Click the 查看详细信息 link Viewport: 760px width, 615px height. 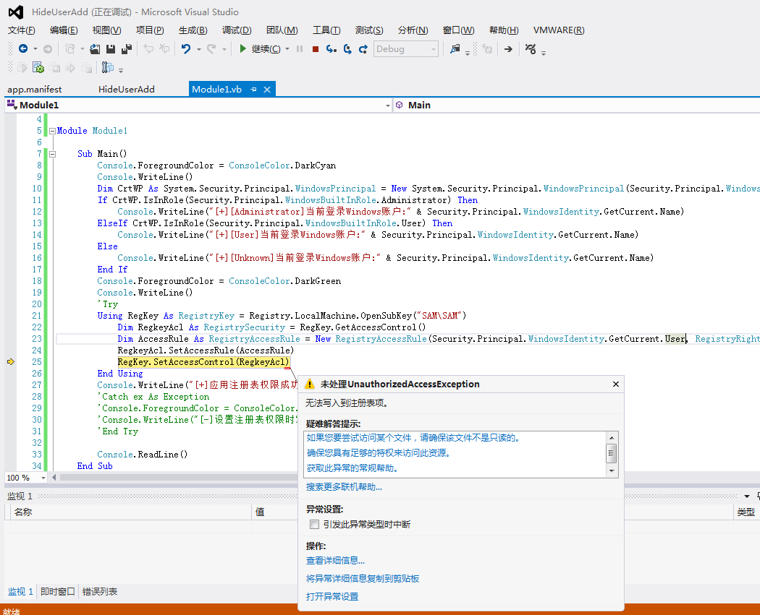coord(335,560)
